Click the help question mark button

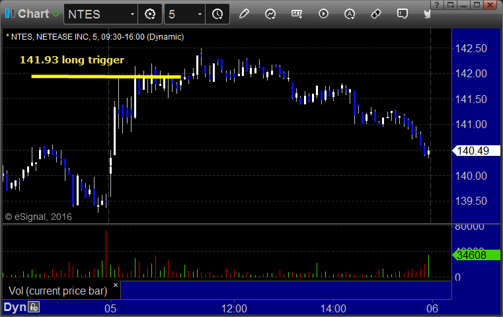(x=437, y=5)
